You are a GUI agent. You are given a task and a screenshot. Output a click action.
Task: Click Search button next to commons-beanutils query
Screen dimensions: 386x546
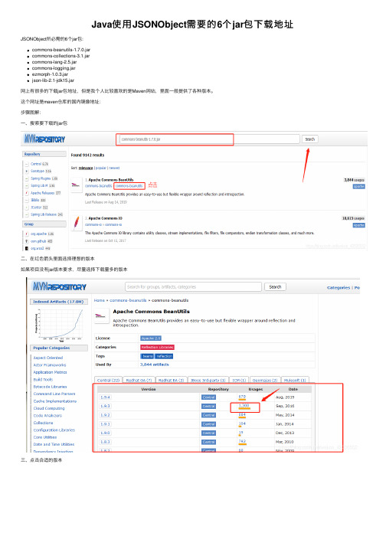(x=309, y=139)
